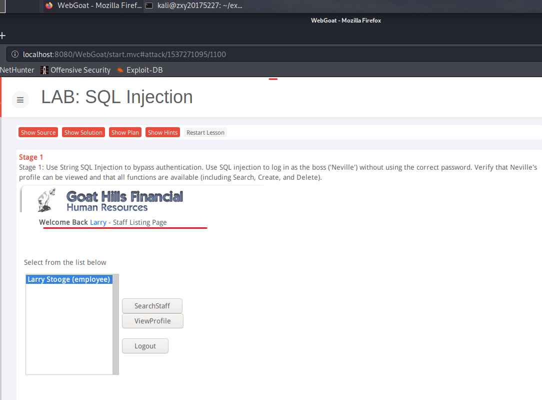542x400 pixels.
Task: Click the Show Hints button
Action: [163, 133]
